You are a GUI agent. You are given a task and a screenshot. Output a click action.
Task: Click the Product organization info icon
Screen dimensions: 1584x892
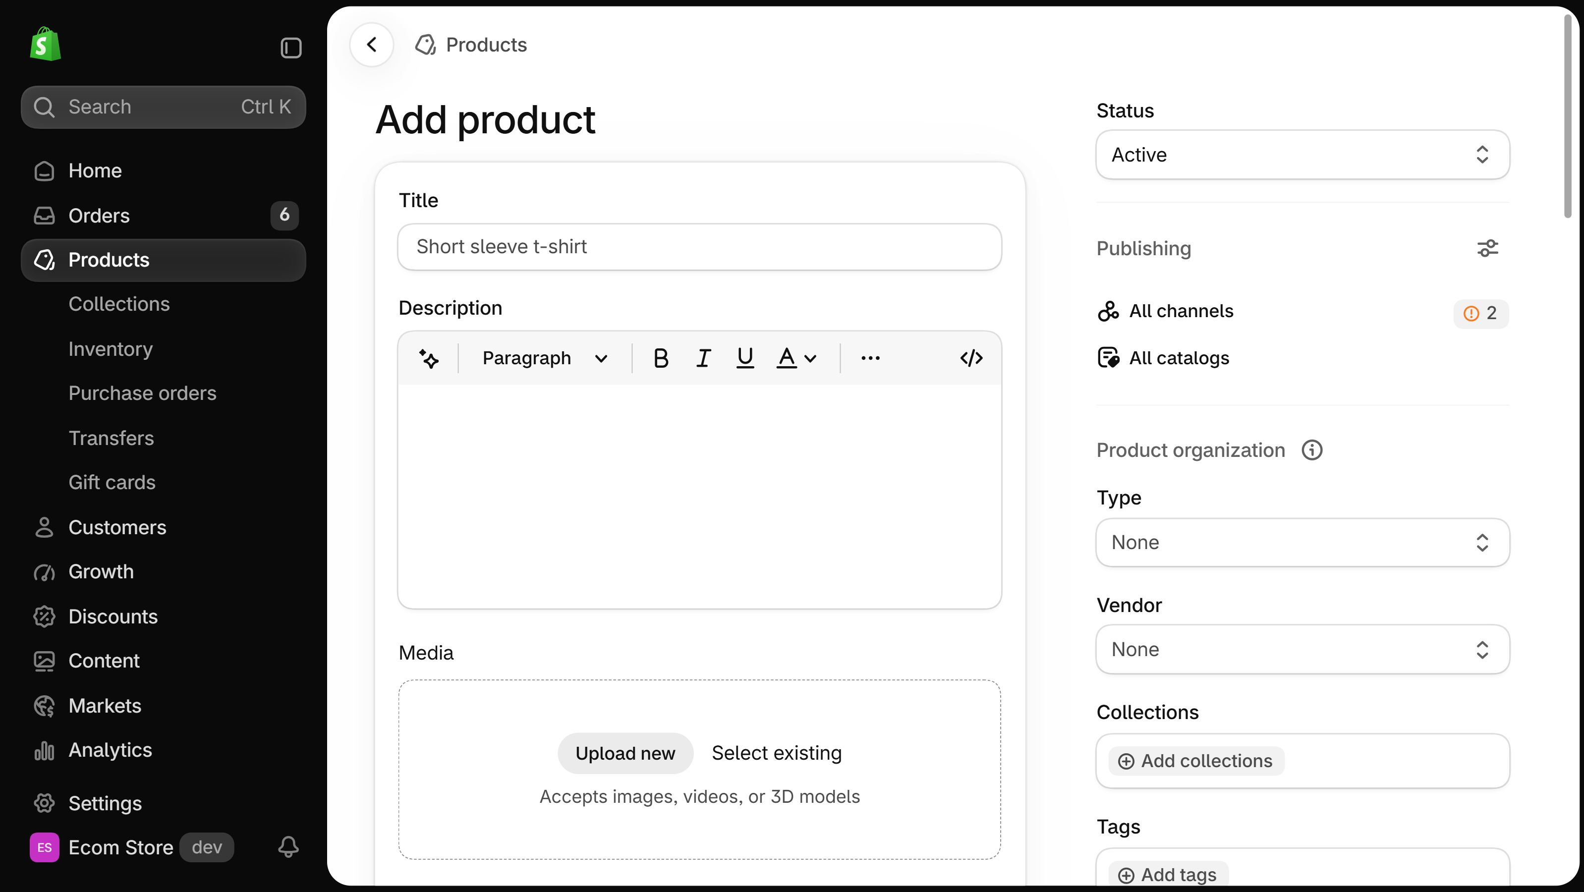(1311, 450)
